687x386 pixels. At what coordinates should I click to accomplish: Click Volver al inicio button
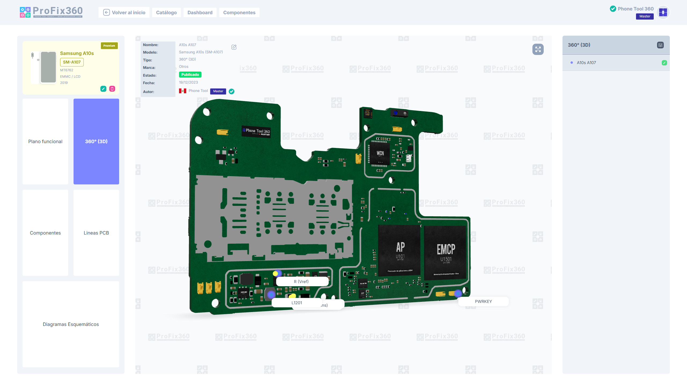[x=124, y=13]
